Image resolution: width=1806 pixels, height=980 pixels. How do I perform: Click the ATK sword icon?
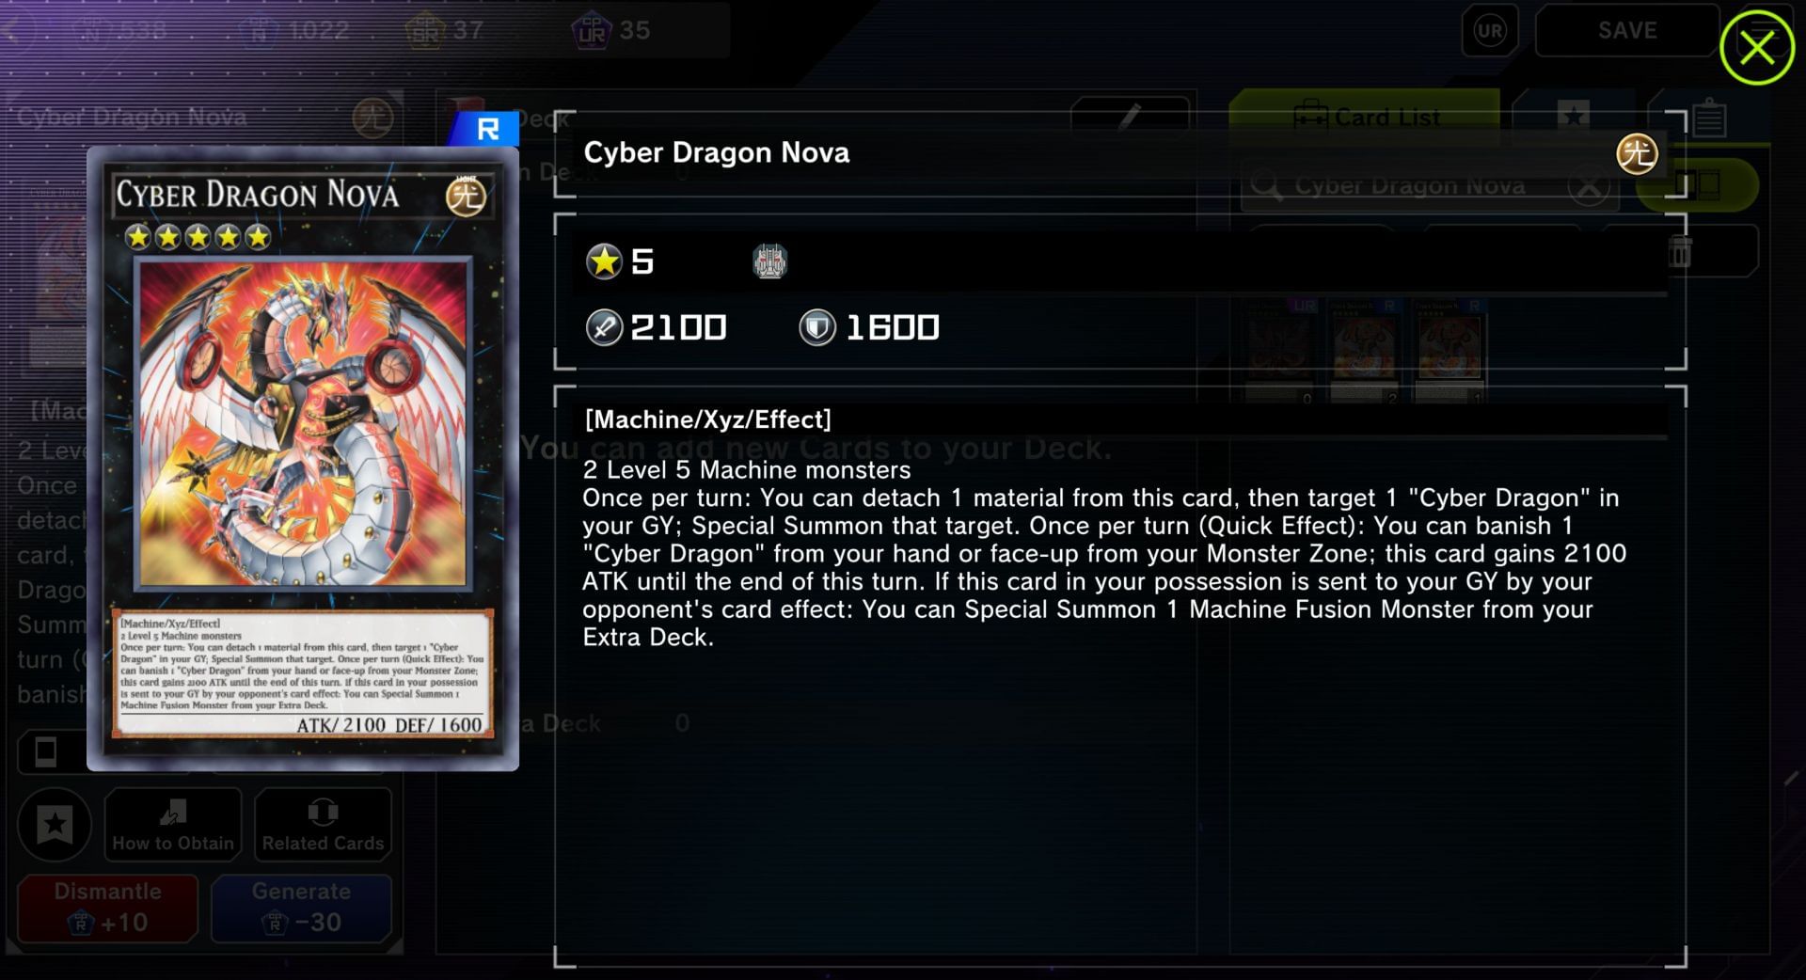coord(604,327)
